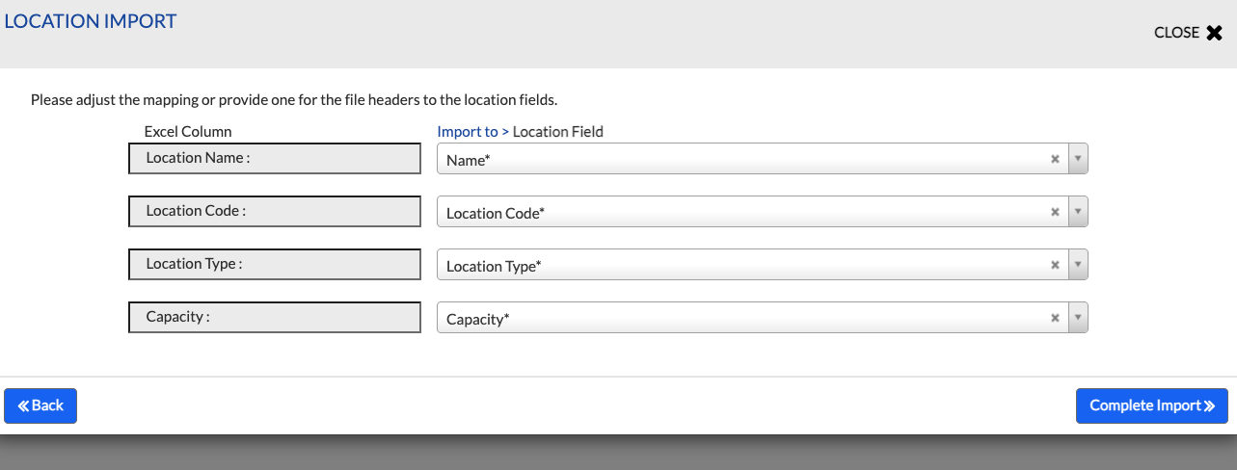The image size is (1237, 470).
Task: Select the Location Type excel column field
Action: (275, 265)
